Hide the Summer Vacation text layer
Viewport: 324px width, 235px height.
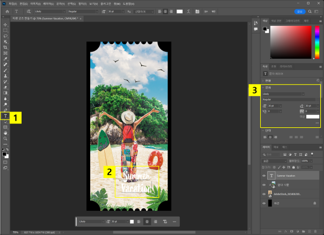coord(264,176)
